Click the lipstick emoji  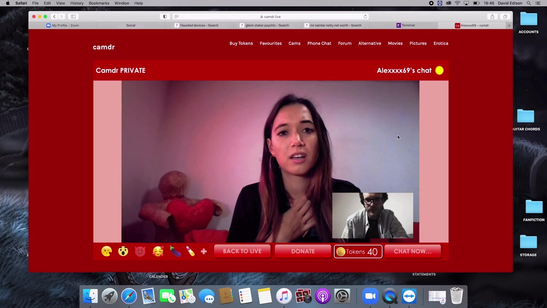(x=191, y=252)
